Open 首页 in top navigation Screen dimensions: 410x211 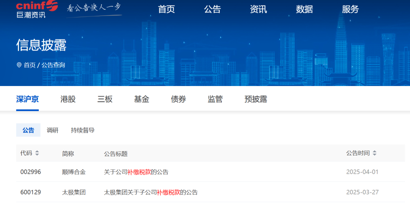(x=166, y=9)
